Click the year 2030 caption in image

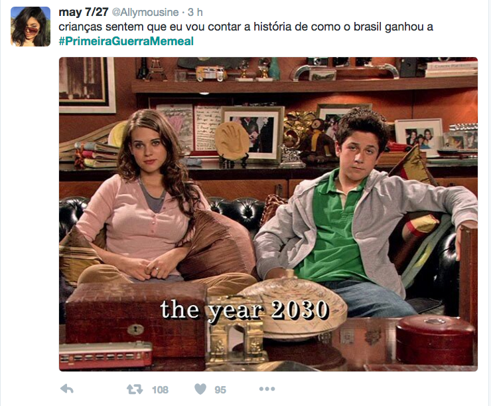coord(244,310)
